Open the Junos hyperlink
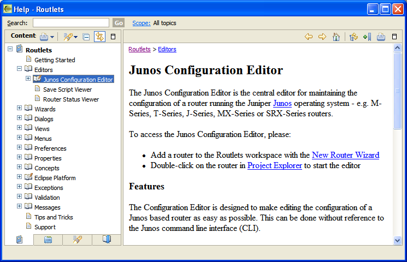This screenshot has height=262, width=407. 282,103
